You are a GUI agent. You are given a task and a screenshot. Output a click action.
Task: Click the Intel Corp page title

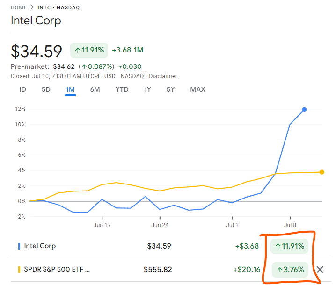[x=36, y=21]
